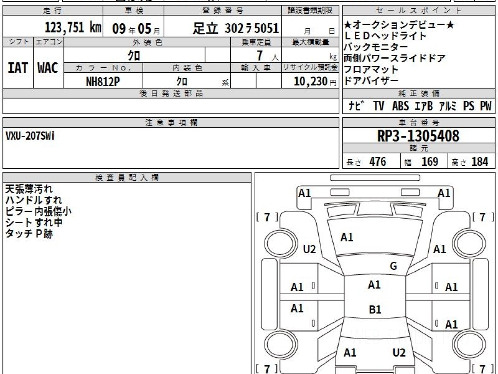Select ナビ in the equipment row
The image size is (498, 374).
(x=357, y=106)
